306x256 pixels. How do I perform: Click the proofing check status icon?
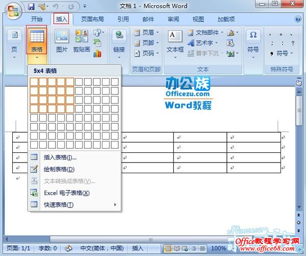(x=68, y=248)
